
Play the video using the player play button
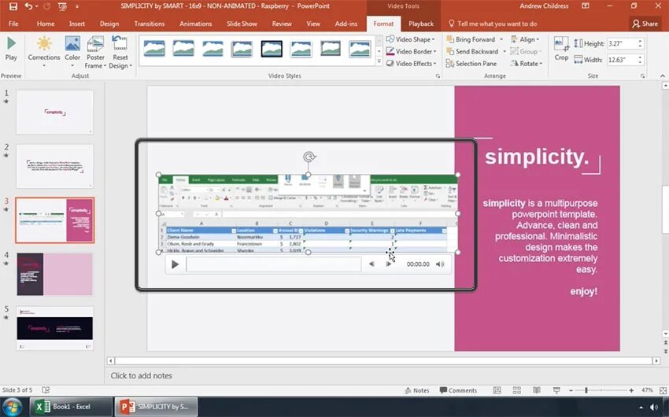175,264
